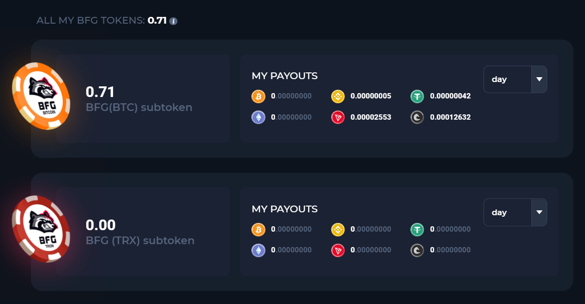The height and width of the screenshot is (304, 585).
Task: Click Tether icon in BTC subtoken payouts
Action: [x=417, y=96]
